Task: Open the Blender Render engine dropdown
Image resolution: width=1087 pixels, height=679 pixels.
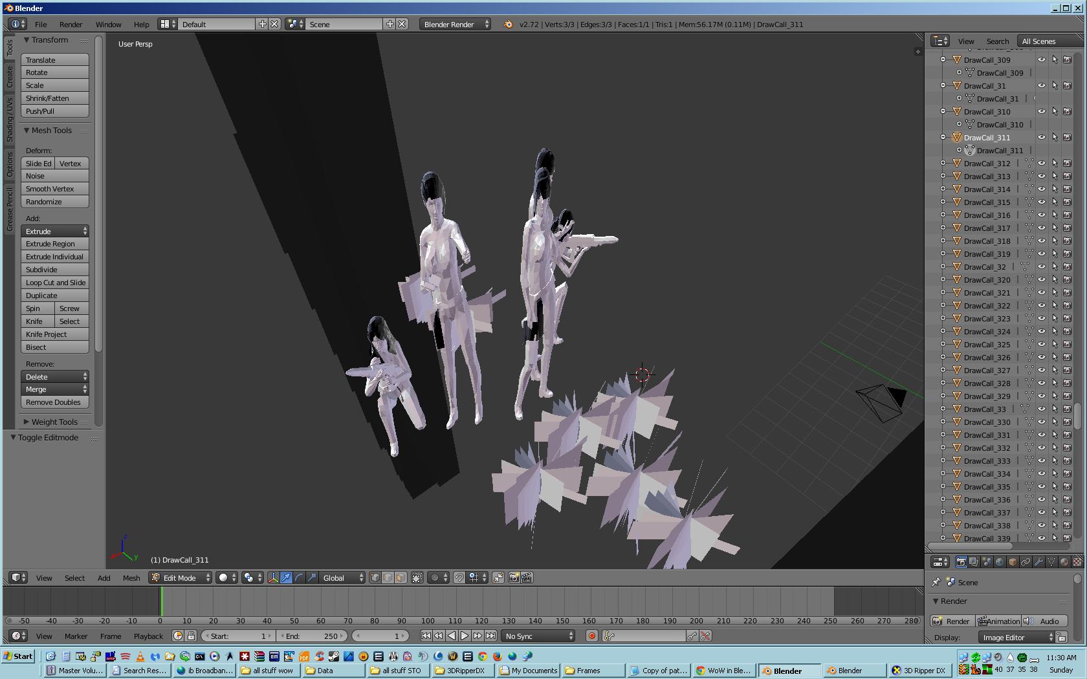Action: pos(455,24)
